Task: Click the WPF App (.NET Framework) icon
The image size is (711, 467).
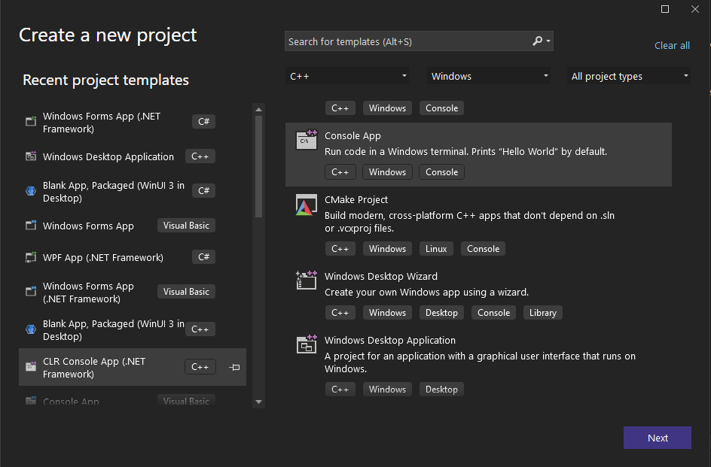Action: point(31,257)
